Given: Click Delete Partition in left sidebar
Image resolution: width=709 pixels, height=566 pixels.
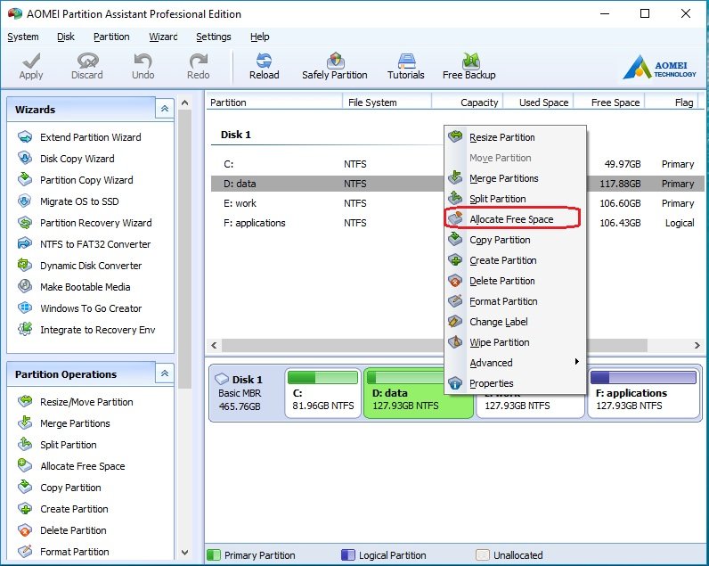Looking at the screenshot, I should click(x=73, y=530).
